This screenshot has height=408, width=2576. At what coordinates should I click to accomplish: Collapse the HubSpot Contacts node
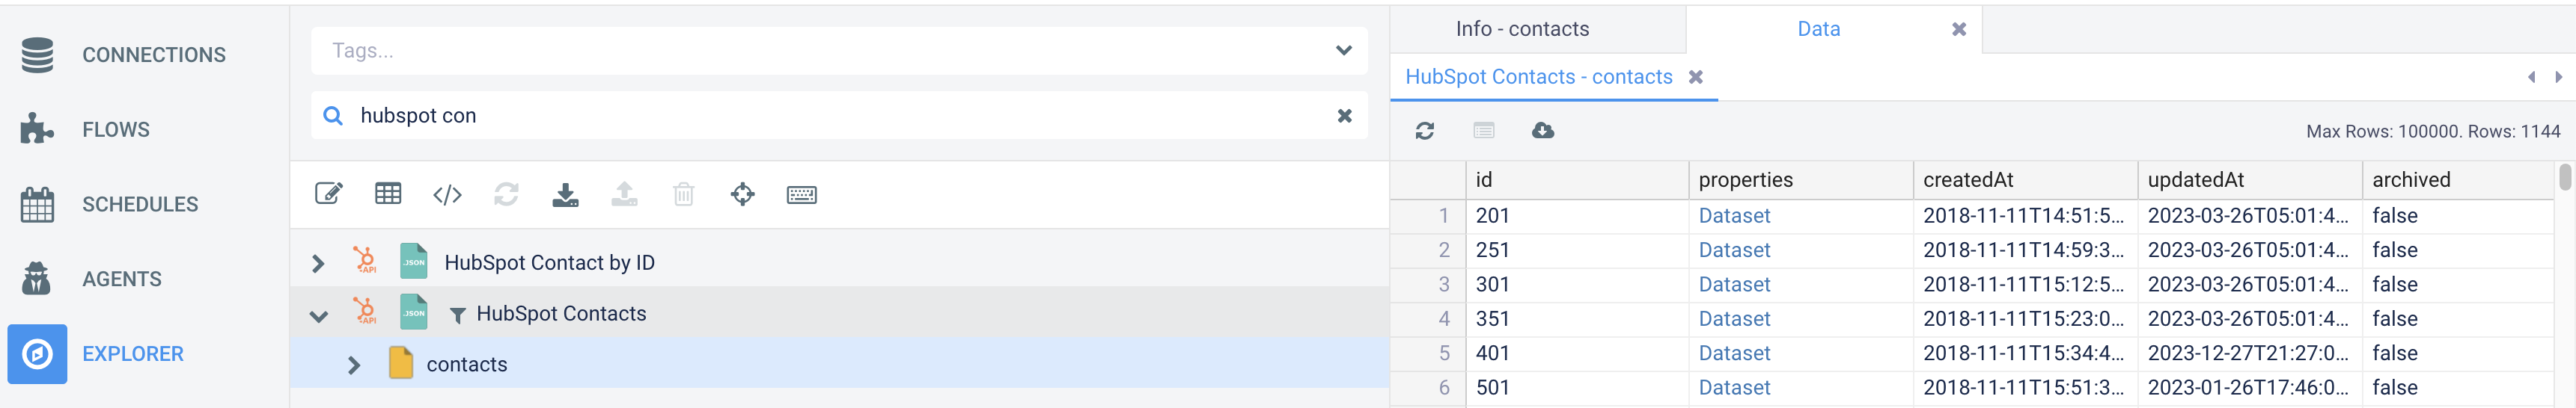pos(318,315)
